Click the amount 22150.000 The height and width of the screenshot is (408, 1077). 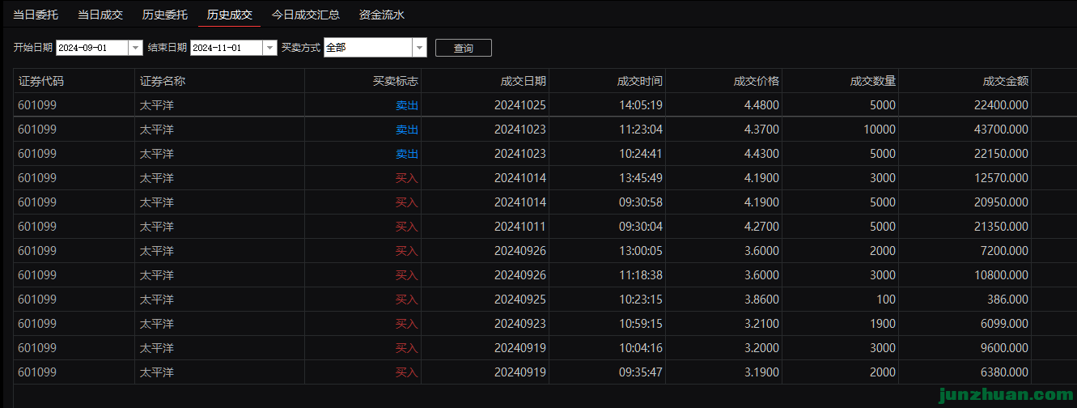[1002, 154]
